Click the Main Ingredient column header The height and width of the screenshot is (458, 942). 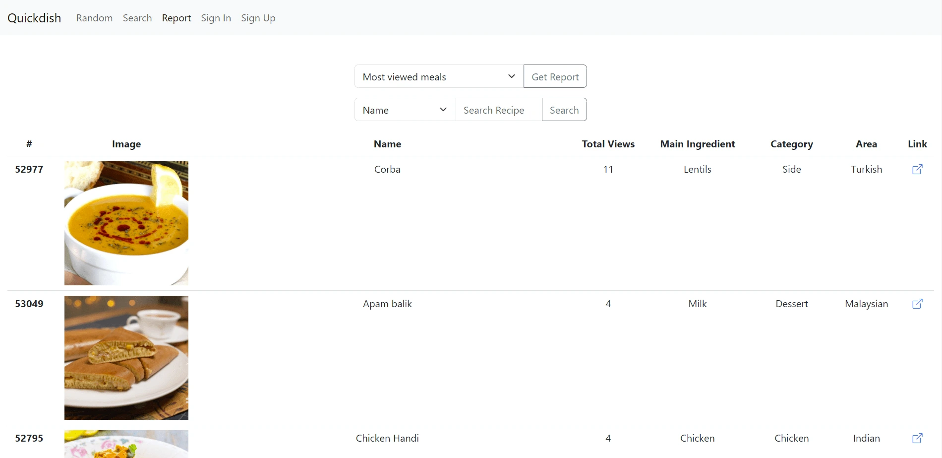coord(698,144)
